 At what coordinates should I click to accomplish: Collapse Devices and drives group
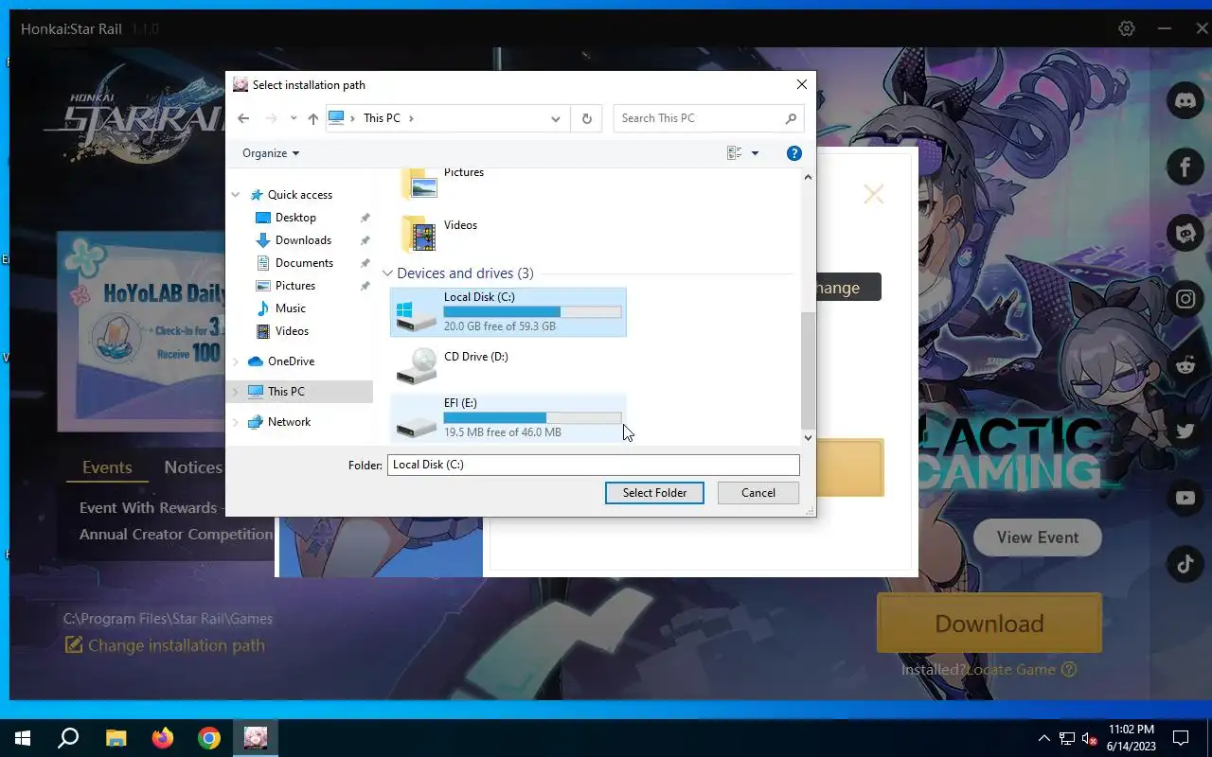387,273
